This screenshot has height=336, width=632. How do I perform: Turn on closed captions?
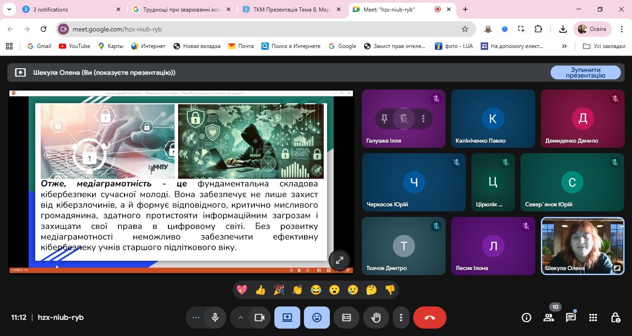click(x=347, y=318)
